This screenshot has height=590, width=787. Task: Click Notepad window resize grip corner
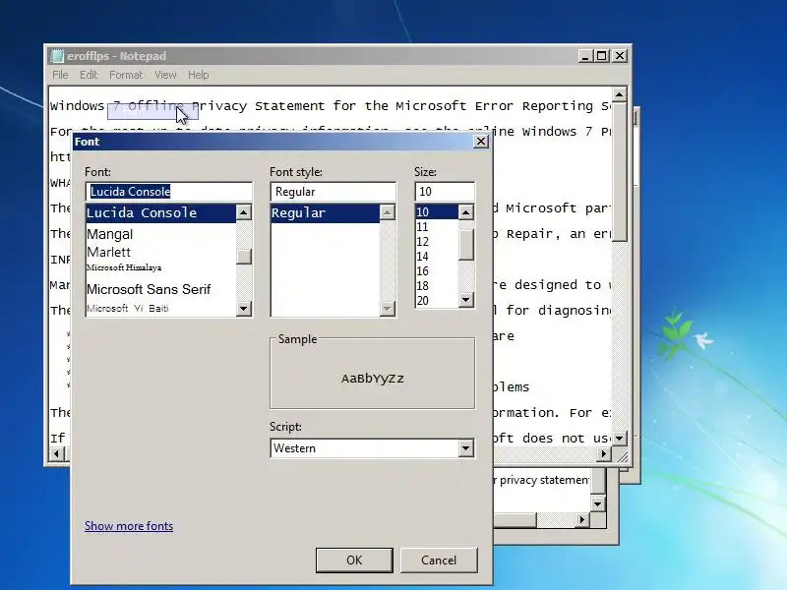point(622,455)
